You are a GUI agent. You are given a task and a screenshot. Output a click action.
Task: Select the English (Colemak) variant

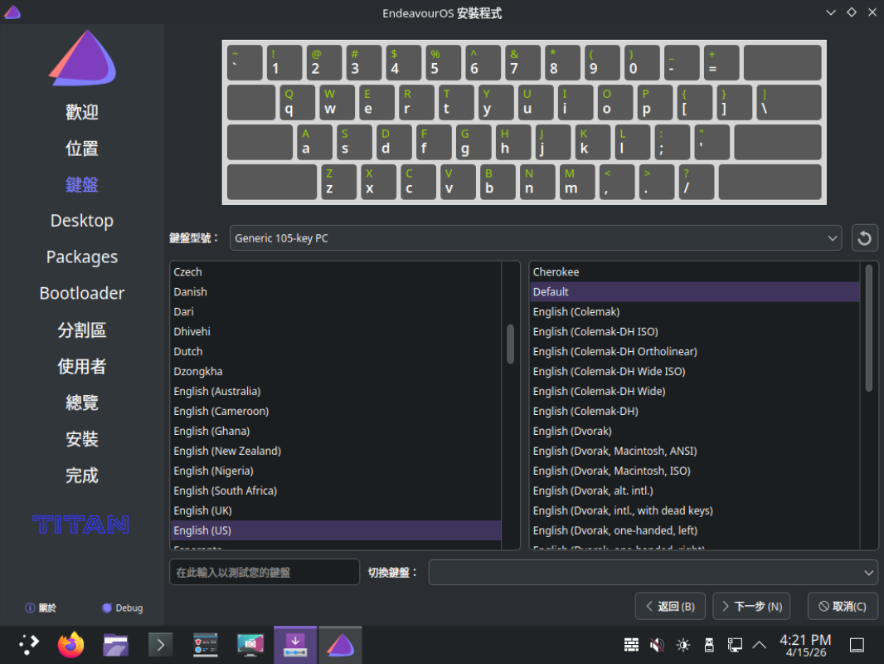tap(576, 311)
